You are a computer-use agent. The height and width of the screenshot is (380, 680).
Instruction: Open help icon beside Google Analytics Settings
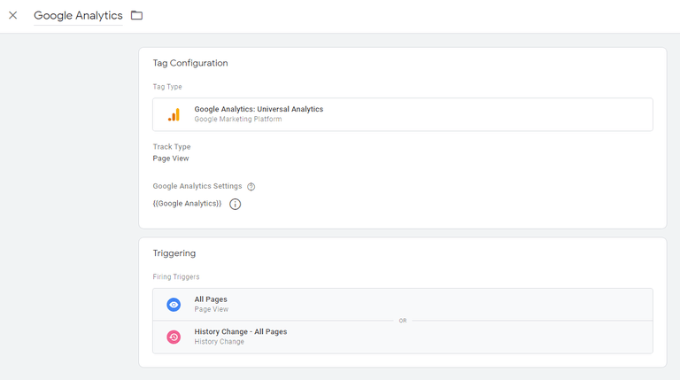coord(251,187)
